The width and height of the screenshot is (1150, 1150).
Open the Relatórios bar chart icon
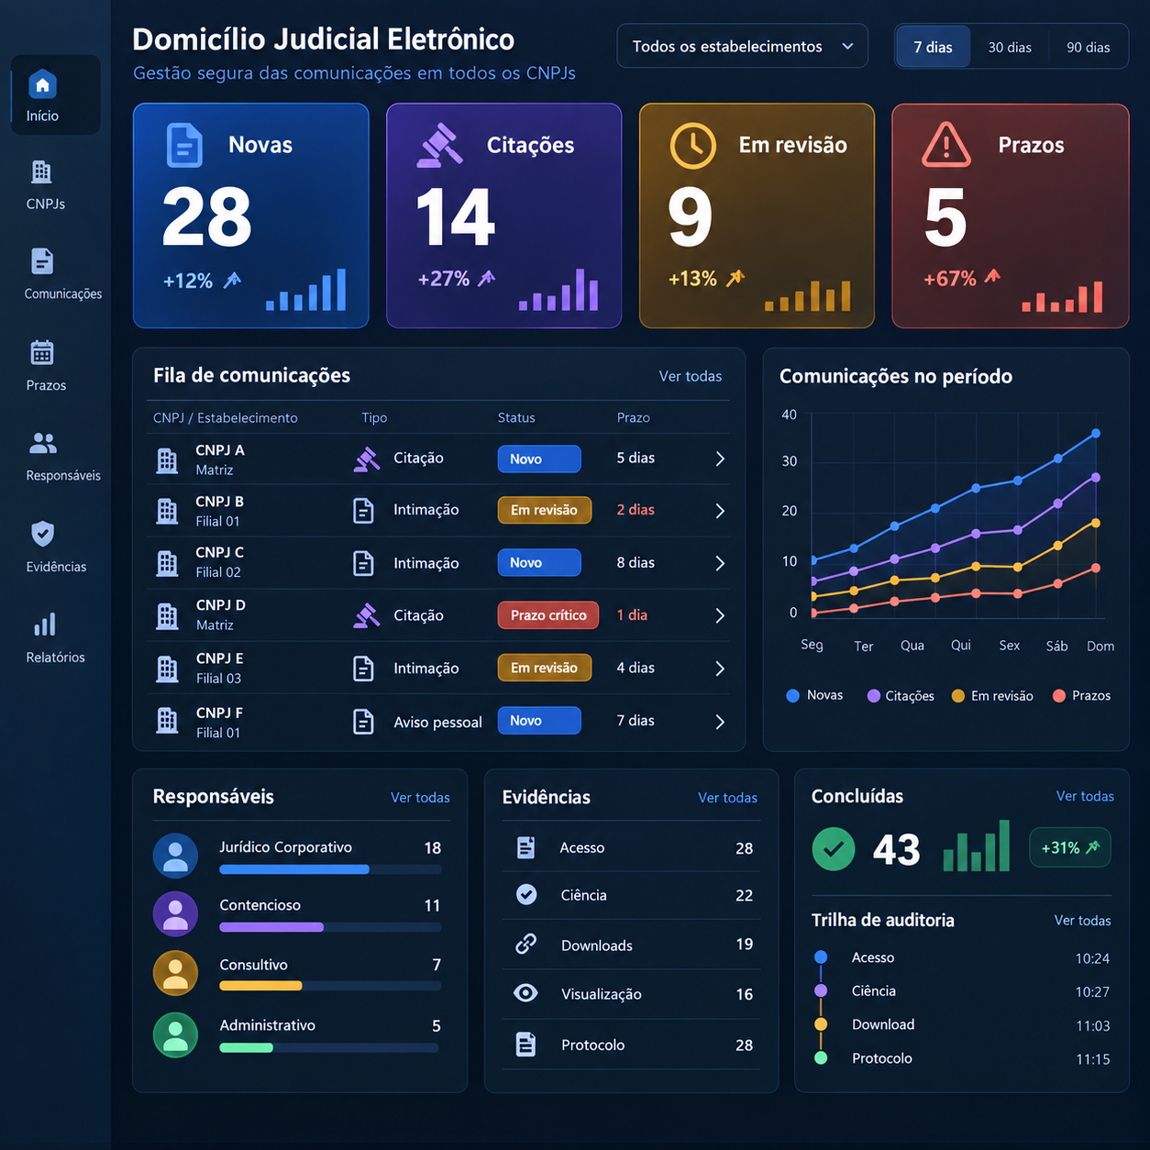tap(44, 625)
